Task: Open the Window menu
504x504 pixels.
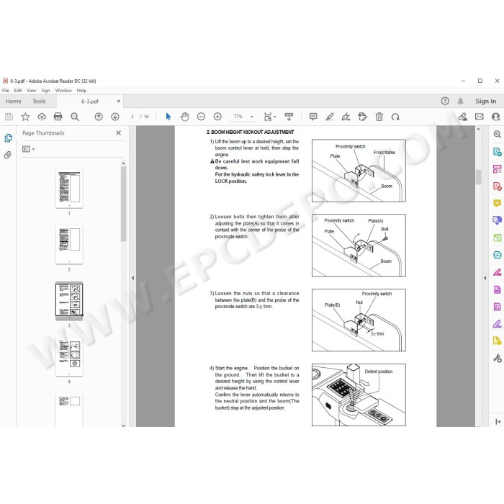Action: (63, 91)
